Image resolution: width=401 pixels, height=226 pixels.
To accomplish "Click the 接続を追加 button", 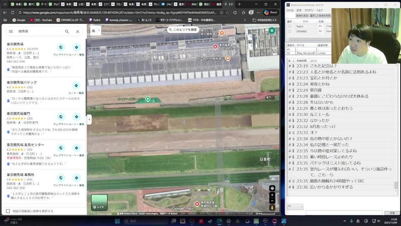I will (302, 15).
